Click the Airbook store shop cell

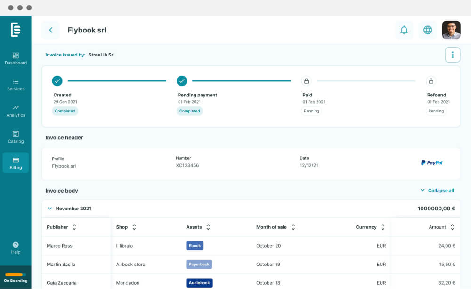coord(130,265)
